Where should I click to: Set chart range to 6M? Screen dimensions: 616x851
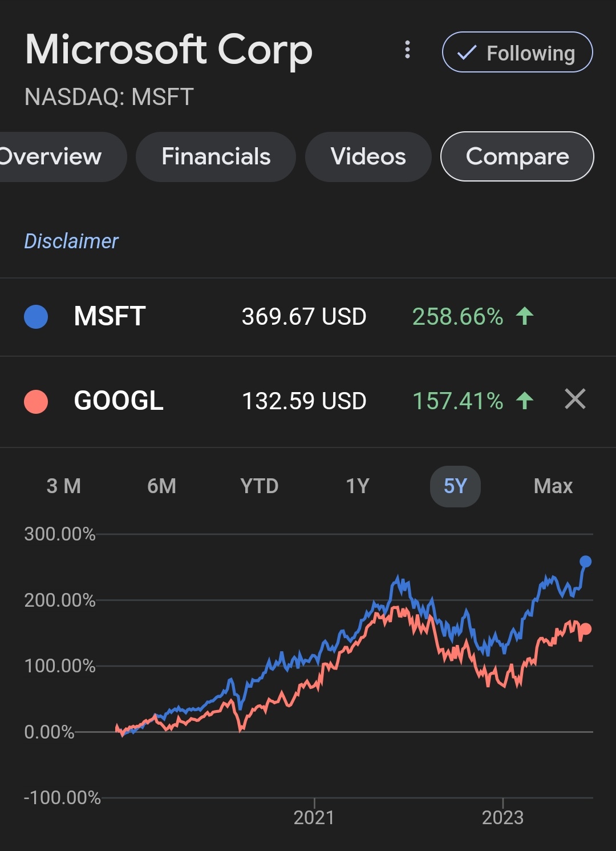point(161,486)
